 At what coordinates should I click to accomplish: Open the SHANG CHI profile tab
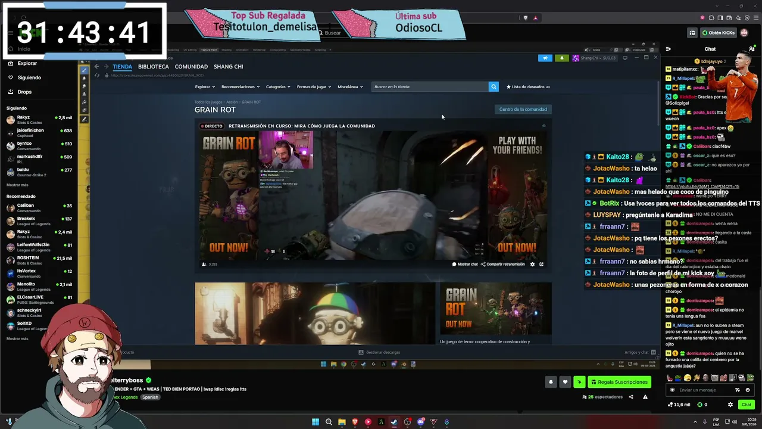pos(229,67)
